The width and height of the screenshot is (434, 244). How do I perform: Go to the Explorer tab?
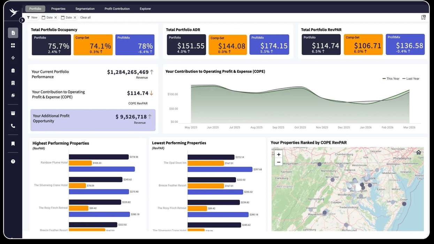(x=145, y=9)
